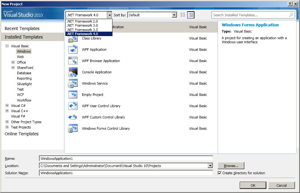The width and height of the screenshot is (300, 193).
Task: Click the Cancel button
Action: click(281, 185)
